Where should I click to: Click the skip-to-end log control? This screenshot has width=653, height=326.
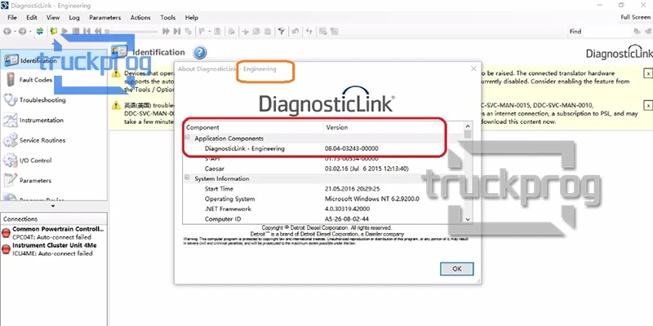tap(177, 31)
